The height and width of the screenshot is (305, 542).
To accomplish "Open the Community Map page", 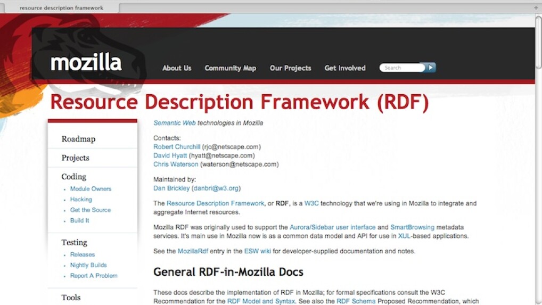I will click(230, 68).
